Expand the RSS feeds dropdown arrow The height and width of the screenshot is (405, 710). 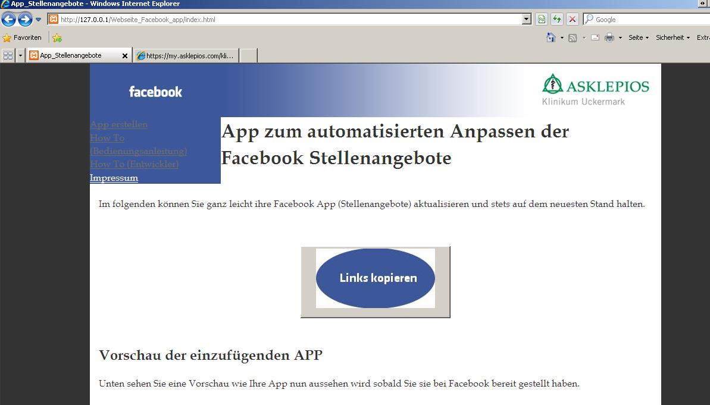[x=584, y=37]
